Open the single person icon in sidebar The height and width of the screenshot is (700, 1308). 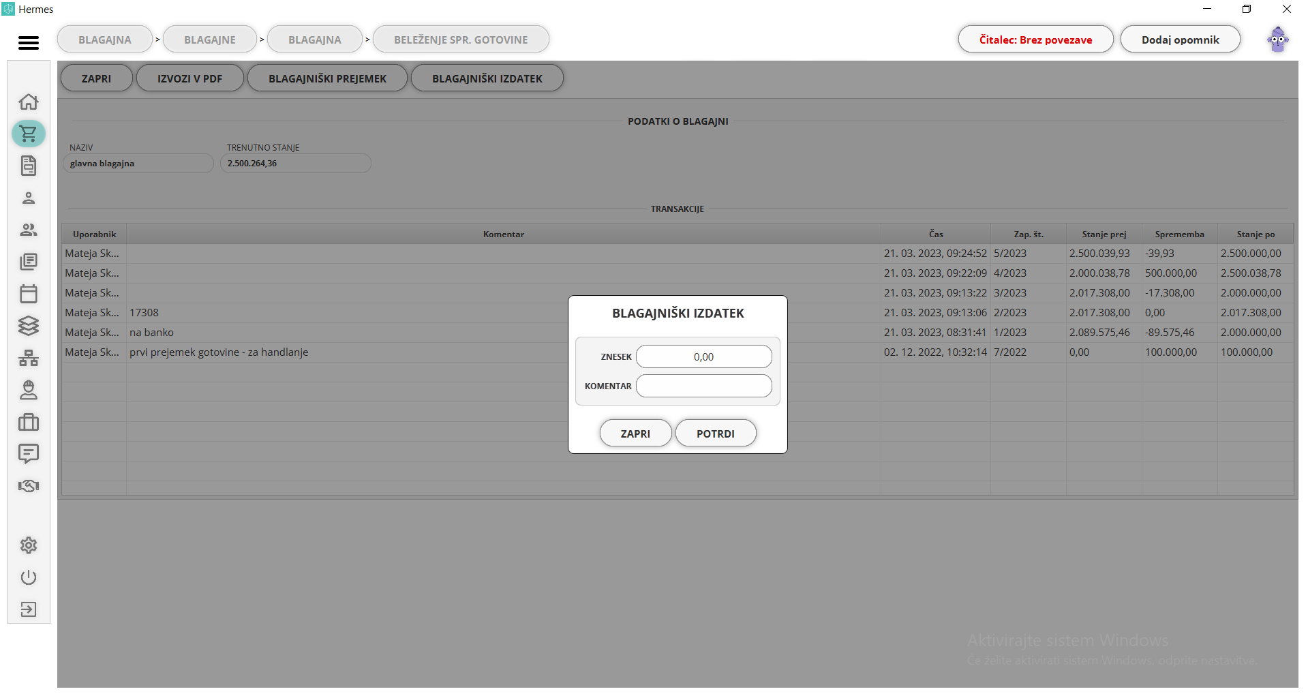[x=29, y=198]
